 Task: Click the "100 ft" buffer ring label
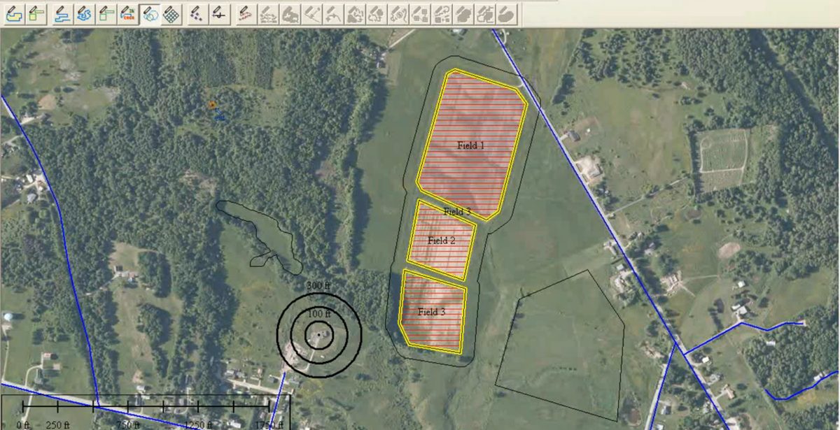click(x=318, y=313)
